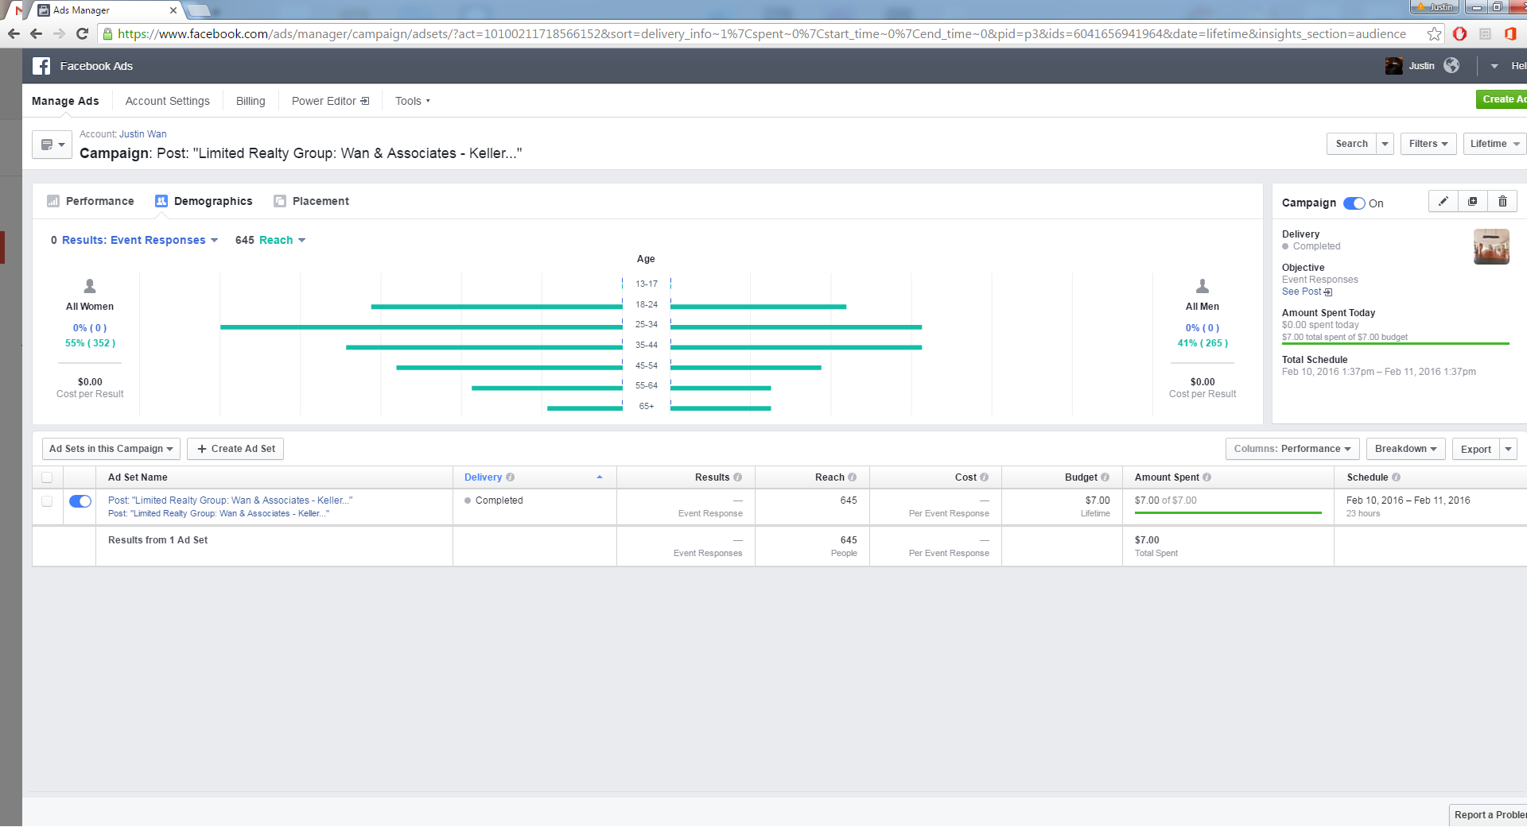This screenshot has width=1527, height=827.
Task: Open the See Post link
Action: [1307, 292]
